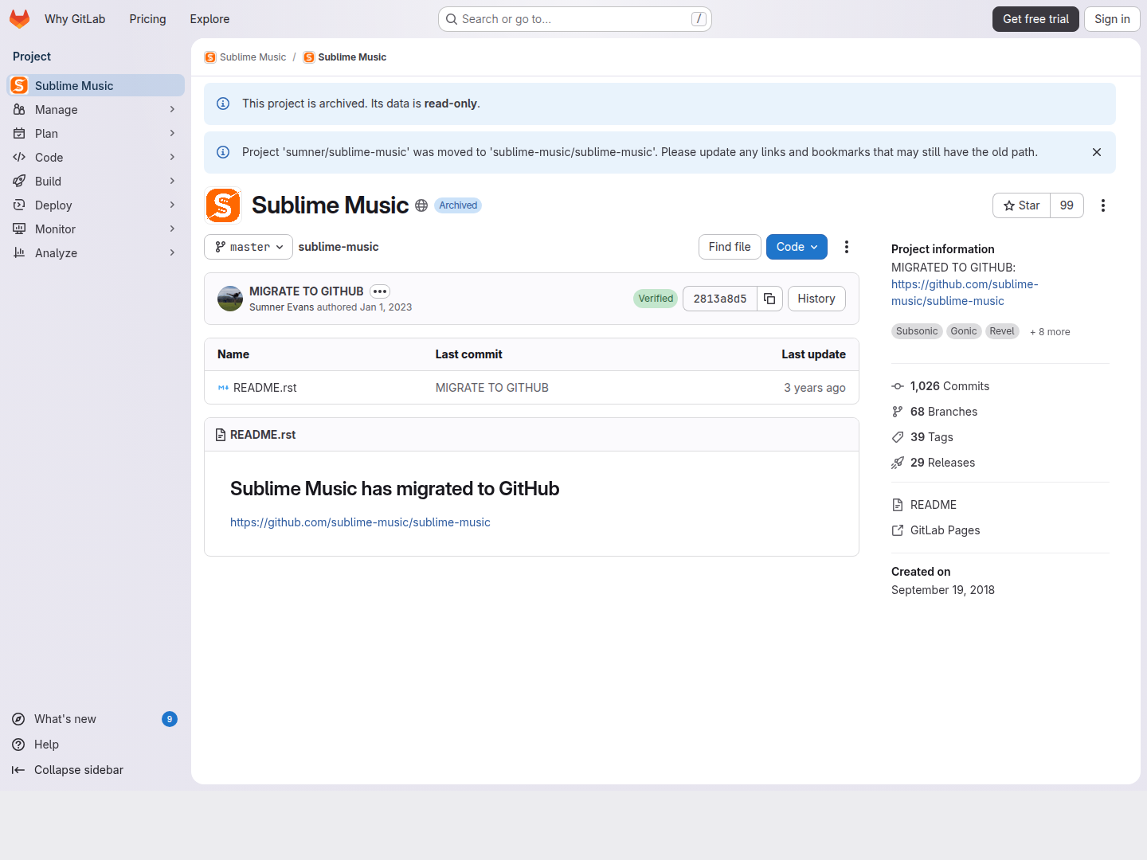This screenshot has height=860, width=1147.
Task: Click the GitLab fox logo
Action: (20, 19)
